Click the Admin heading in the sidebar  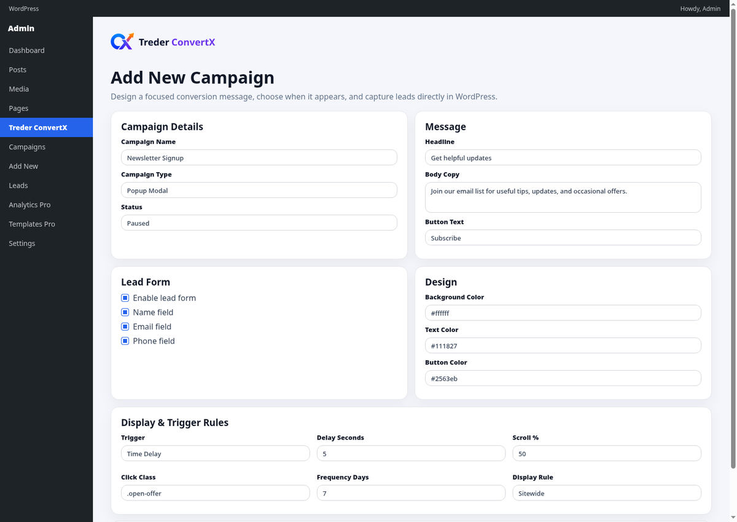(21, 28)
